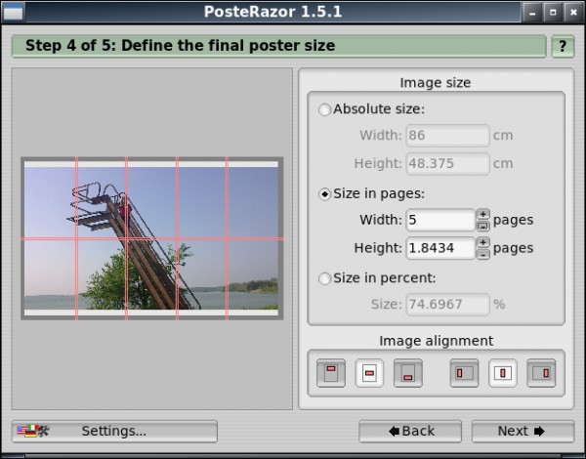Click the Step 4 of 5 header
This screenshot has width=586, height=459.
pyautogui.click(x=278, y=46)
